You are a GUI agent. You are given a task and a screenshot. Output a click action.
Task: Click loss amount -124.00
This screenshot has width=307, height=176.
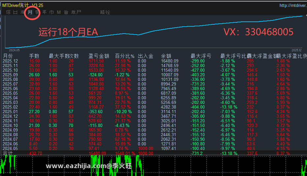pos(95,75)
